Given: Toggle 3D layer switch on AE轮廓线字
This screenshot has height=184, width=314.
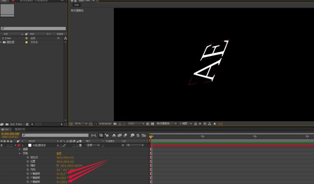Looking at the screenshot, I should tap(80, 145).
